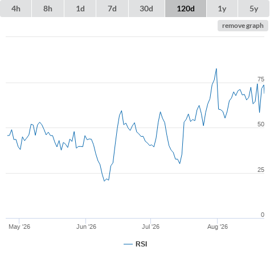Click the Jun '26 axis tick label

tap(86, 227)
